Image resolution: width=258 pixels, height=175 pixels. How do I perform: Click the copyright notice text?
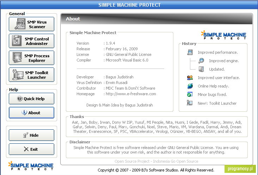pos(156,170)
